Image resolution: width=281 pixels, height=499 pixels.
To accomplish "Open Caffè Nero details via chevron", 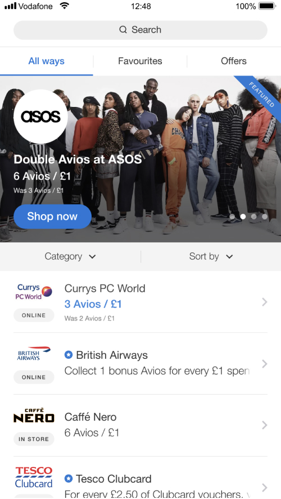I will pyautogui.click(x=265, y=425).
